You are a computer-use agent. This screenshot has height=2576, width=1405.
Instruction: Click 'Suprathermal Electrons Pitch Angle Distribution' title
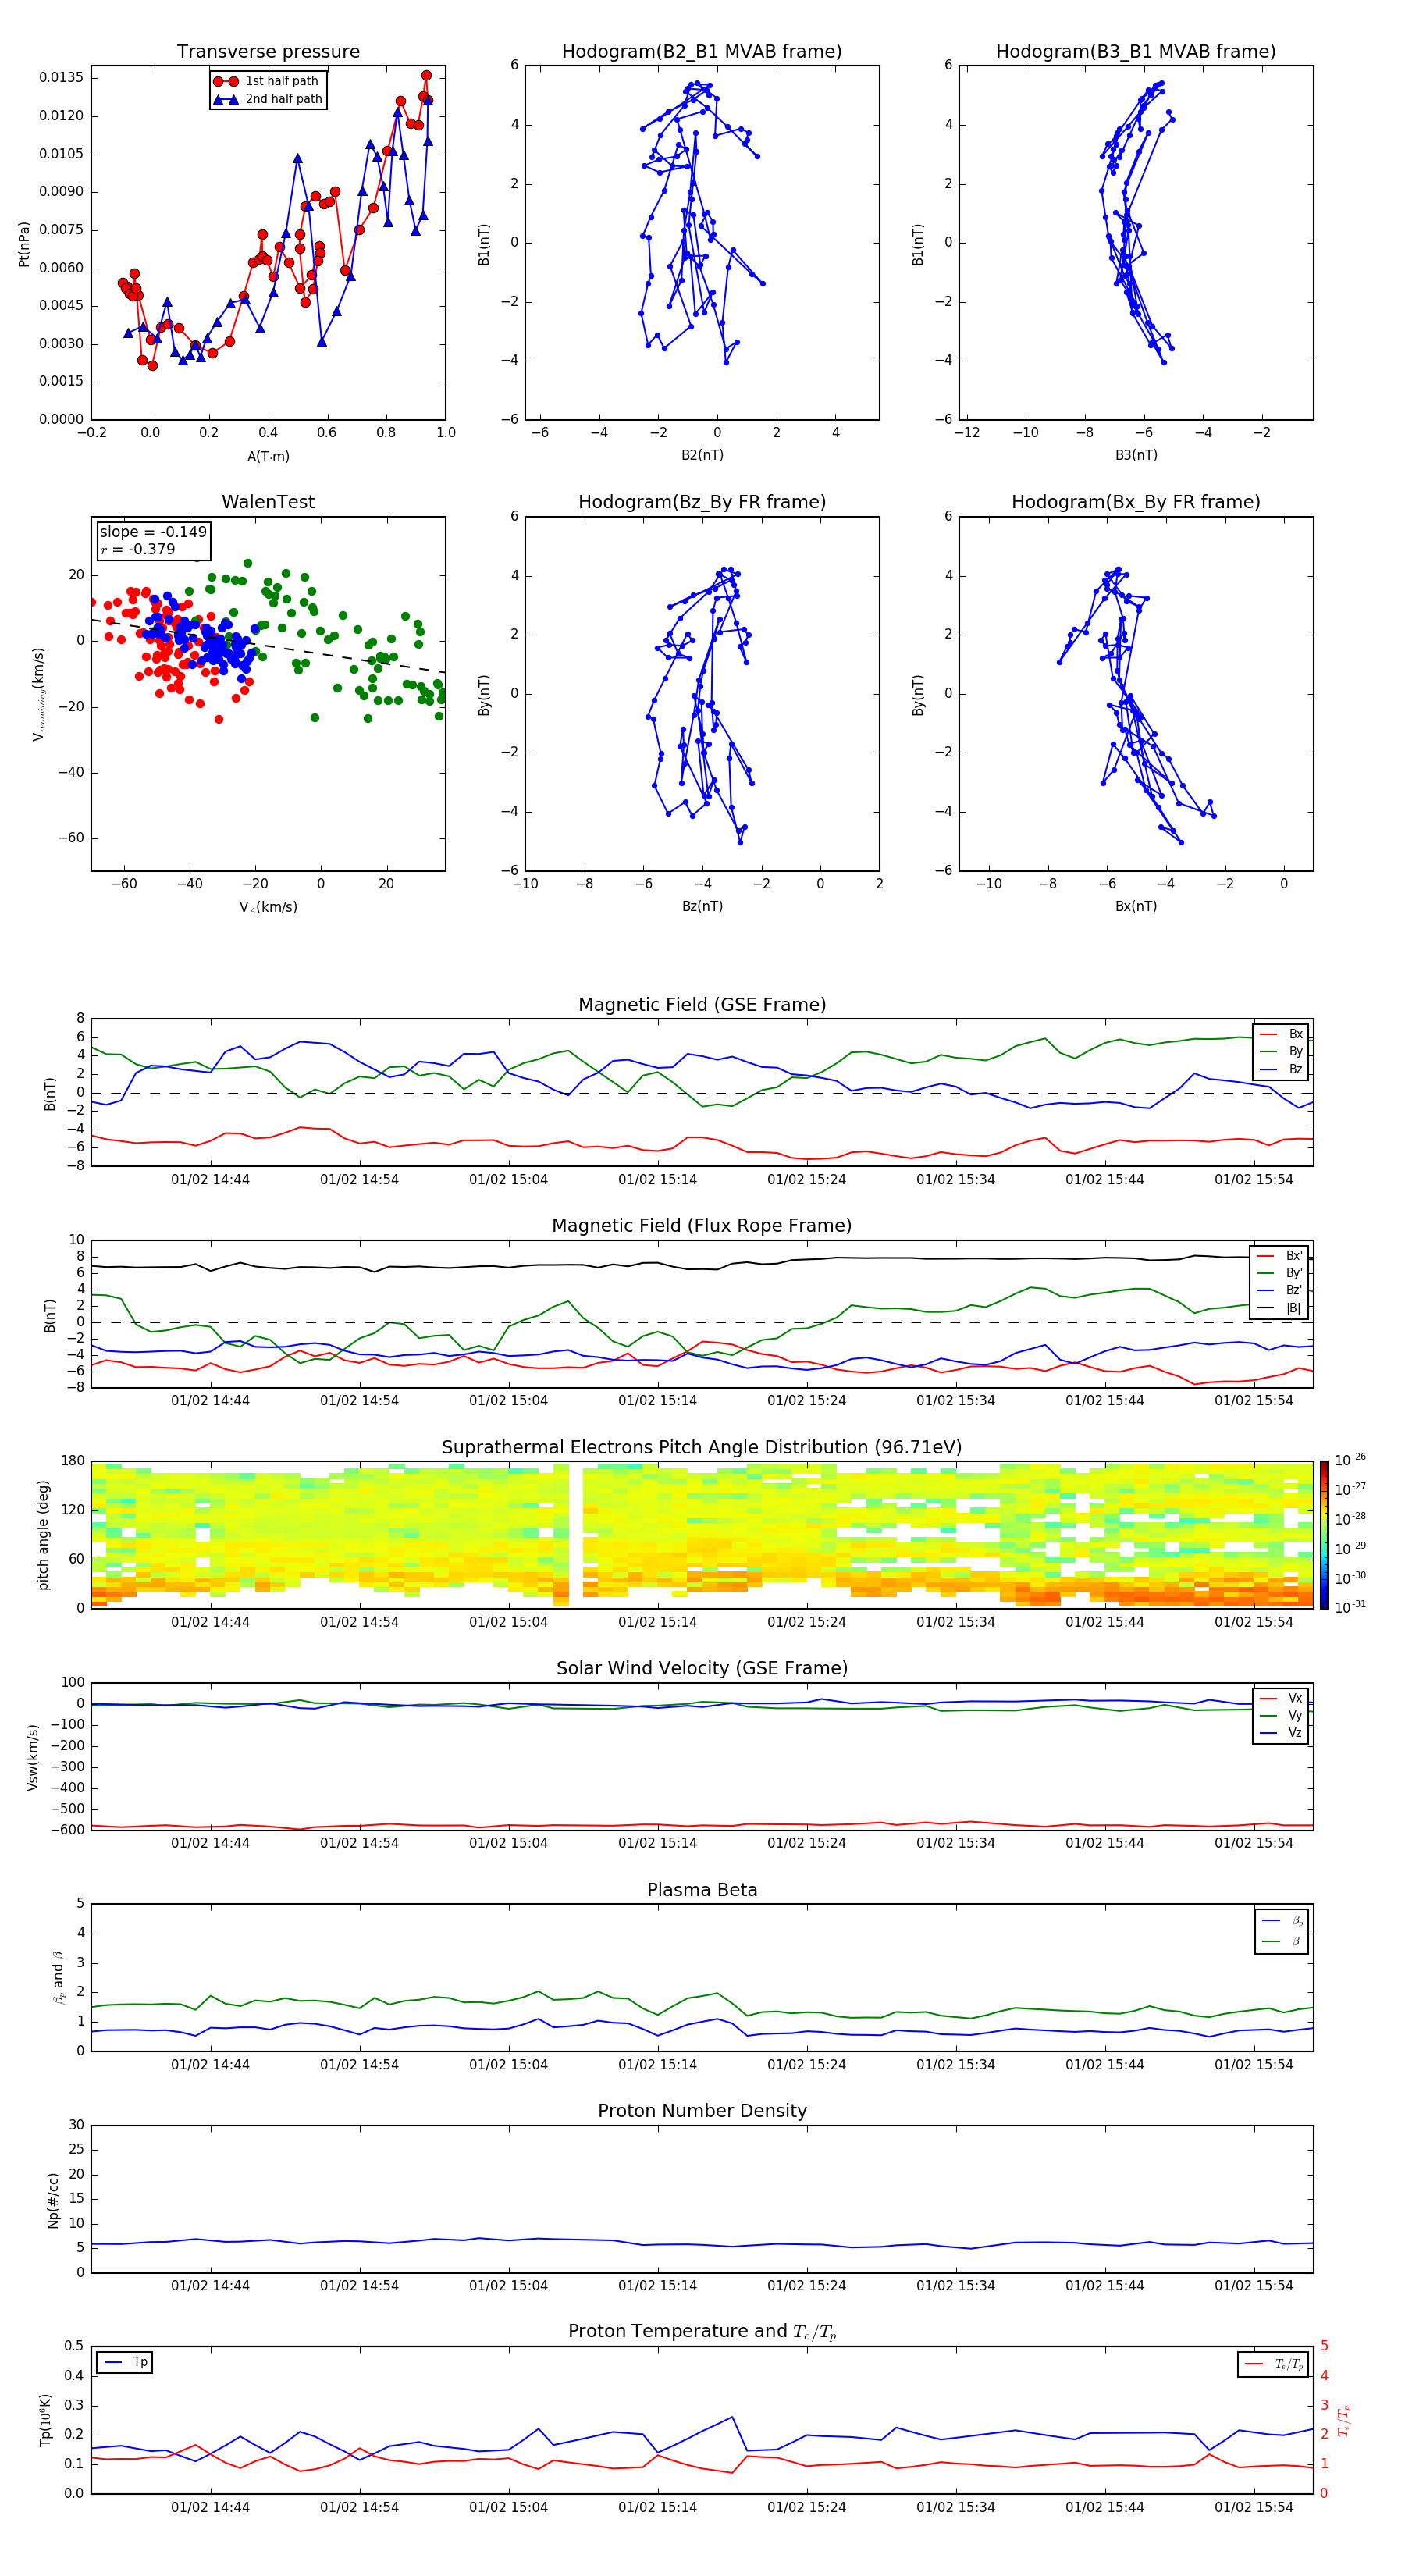tap(702, 1448)
